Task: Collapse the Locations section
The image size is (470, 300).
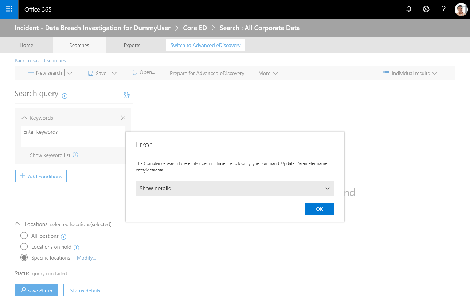Action: tap(17, 224)
